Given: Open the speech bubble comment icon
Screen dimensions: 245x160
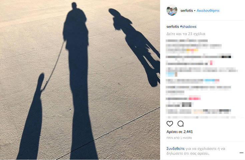Looking at the screenshot, I should pyautogui.click(x=180, y=124).
